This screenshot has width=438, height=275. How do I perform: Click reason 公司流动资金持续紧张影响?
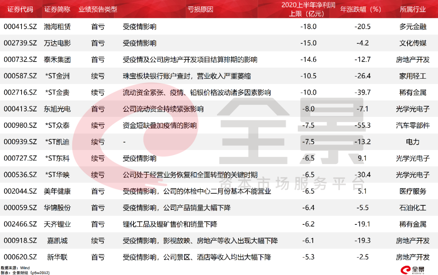(x=163, y=109)
